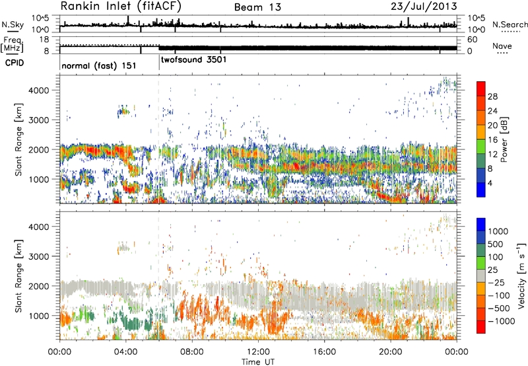Viewport: 528px width, 366px height.
Task: Click the '4000' tick of power panel axis
Action: tap(38, 91)
